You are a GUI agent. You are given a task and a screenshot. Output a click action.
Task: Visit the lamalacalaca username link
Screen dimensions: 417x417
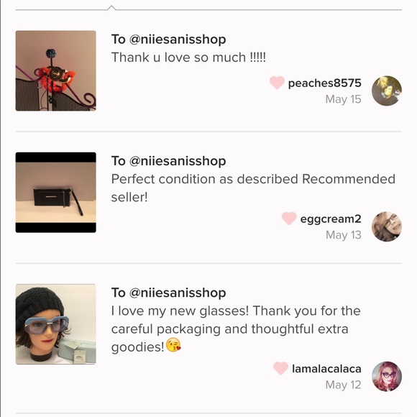pyautogui.click(x=326, y=369)
